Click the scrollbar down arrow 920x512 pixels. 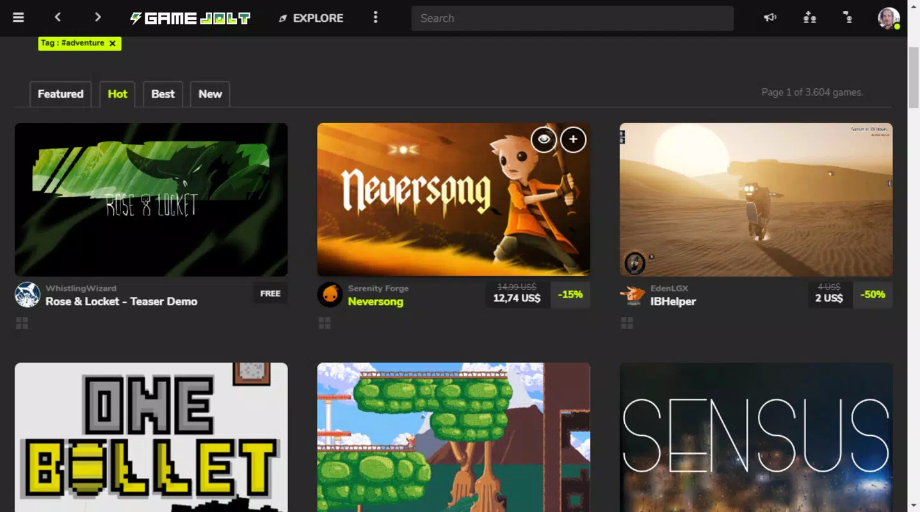pos(914,506)
